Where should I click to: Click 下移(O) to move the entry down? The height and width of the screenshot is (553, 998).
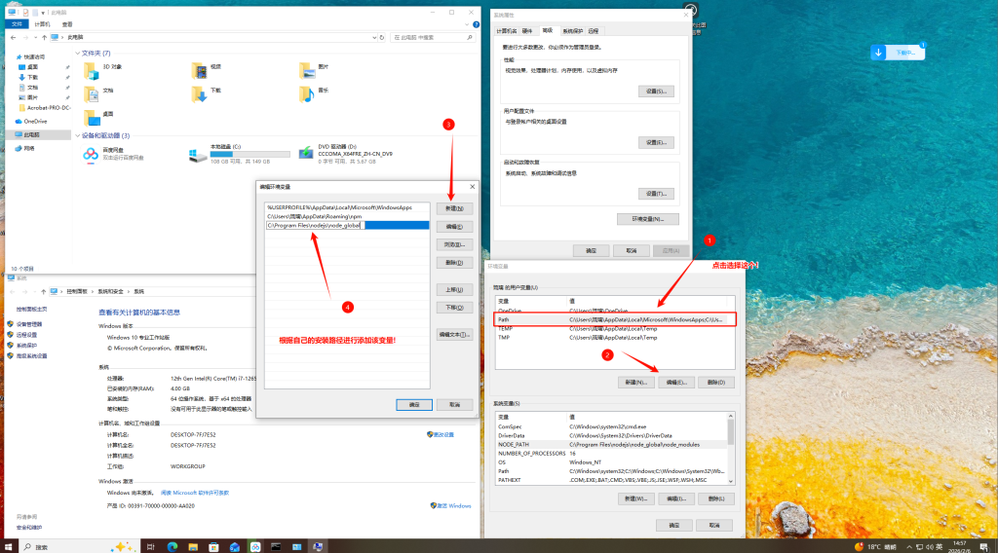pos(454,308)
